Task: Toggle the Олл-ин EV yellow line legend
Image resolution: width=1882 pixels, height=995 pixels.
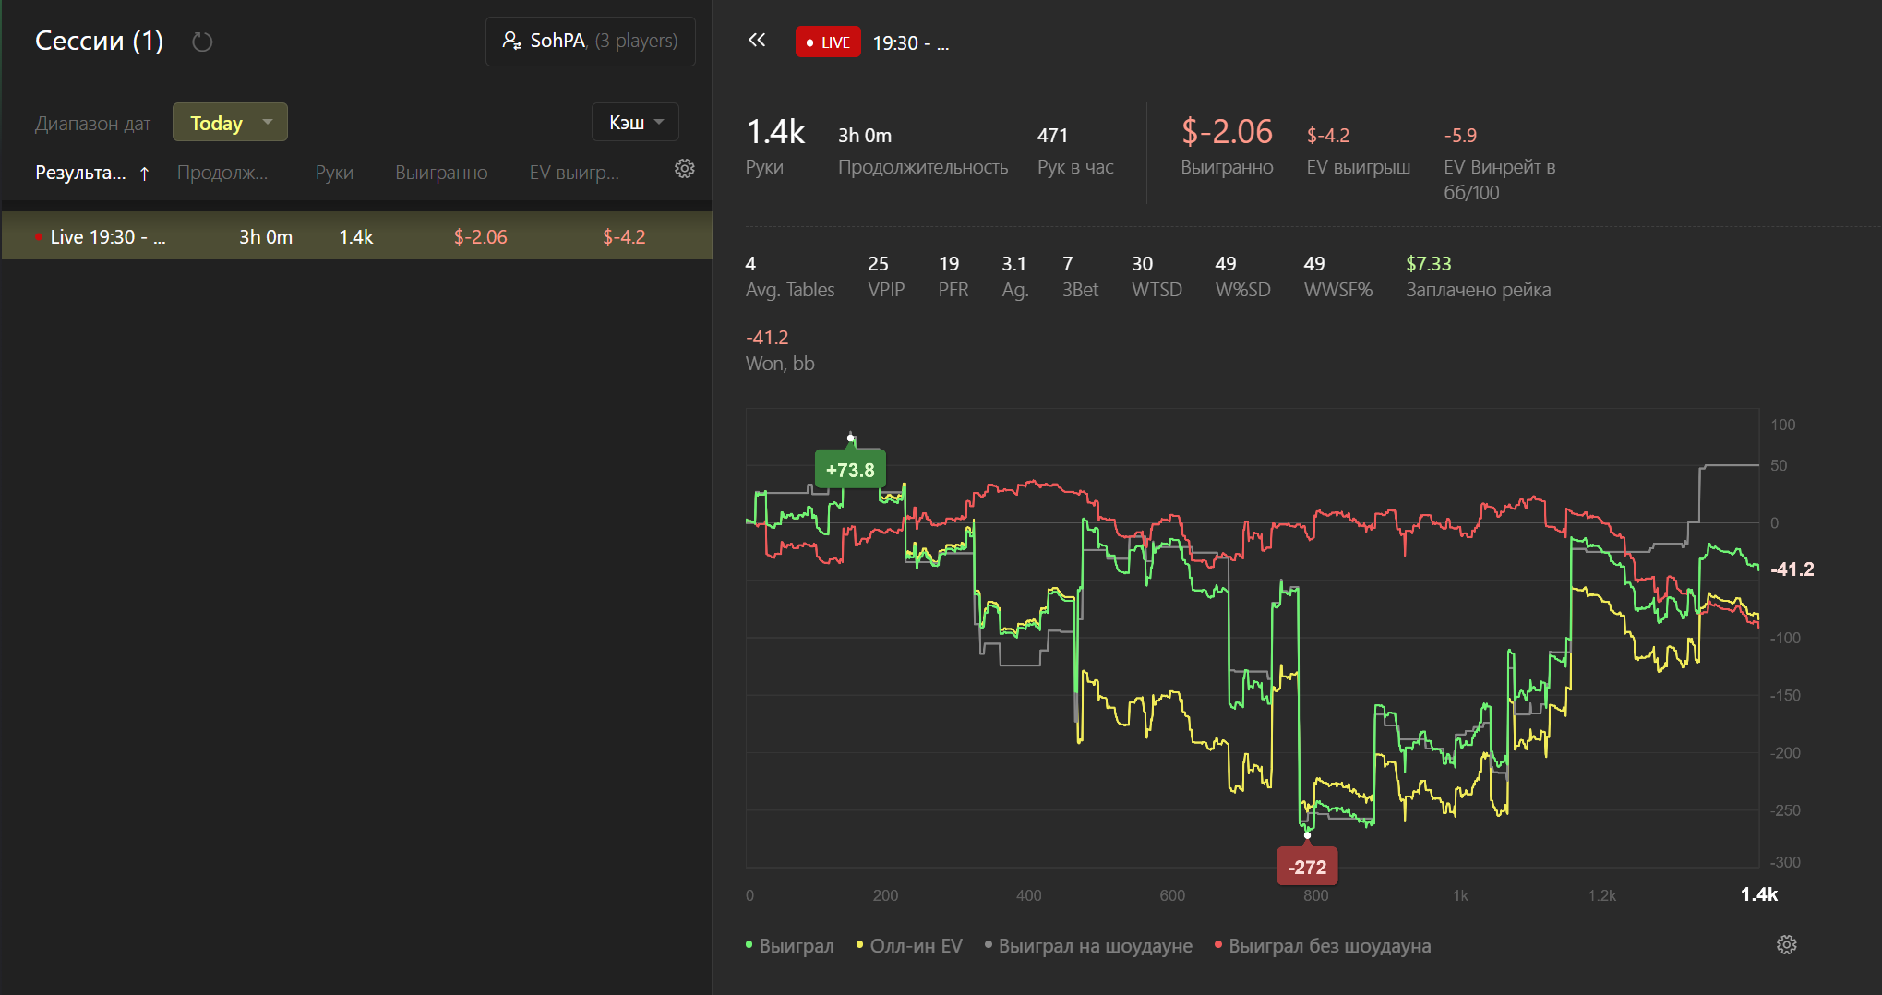Action: pos(909,945)
